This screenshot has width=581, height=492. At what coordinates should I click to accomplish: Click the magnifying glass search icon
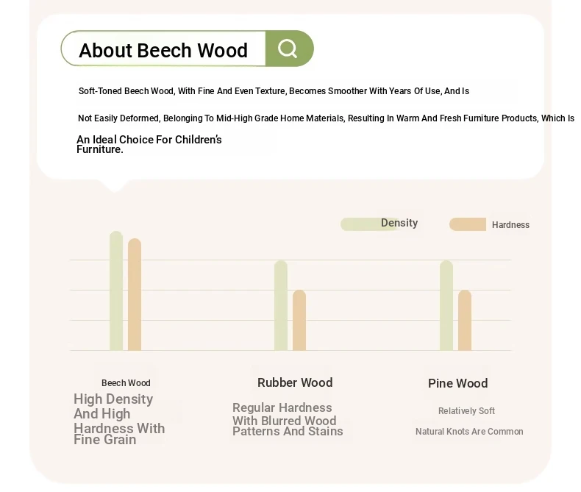tap(288, 49)
